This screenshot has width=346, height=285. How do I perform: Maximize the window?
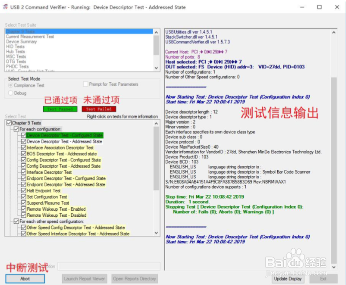pyautogui.click(x=319, y=7)
